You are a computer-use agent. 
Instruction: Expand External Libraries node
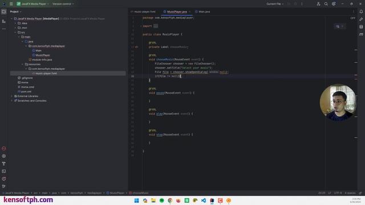pyautogui.click(x=11, y=96)
